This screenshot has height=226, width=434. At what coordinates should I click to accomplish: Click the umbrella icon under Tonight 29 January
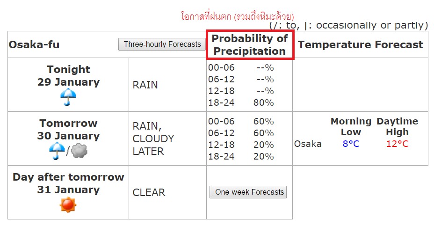[68, 97]
